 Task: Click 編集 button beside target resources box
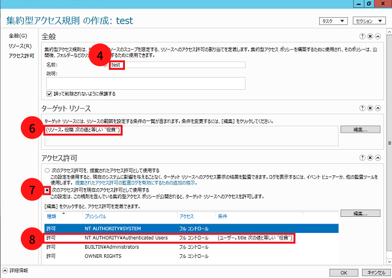359,130
